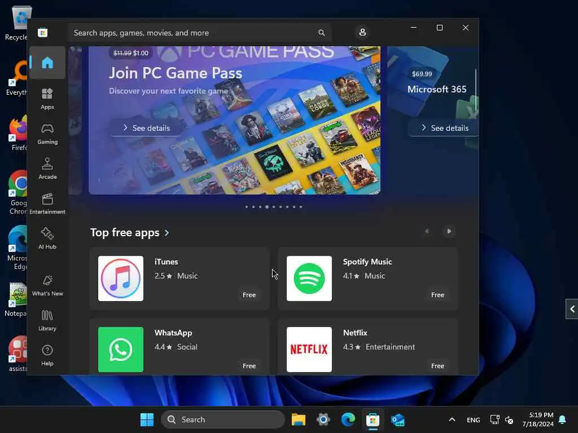The height and width of the screenshot is (433, 578).
Task: Open the user account profile icon
Action: [362, 32]
